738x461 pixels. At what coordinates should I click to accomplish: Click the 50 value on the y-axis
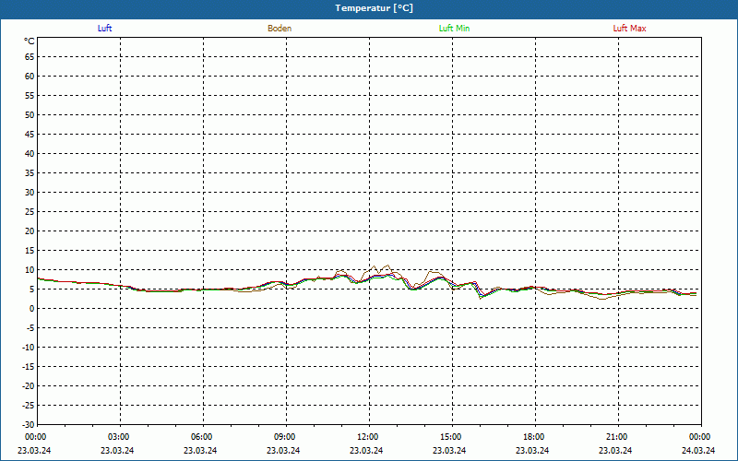coord(30,114)
